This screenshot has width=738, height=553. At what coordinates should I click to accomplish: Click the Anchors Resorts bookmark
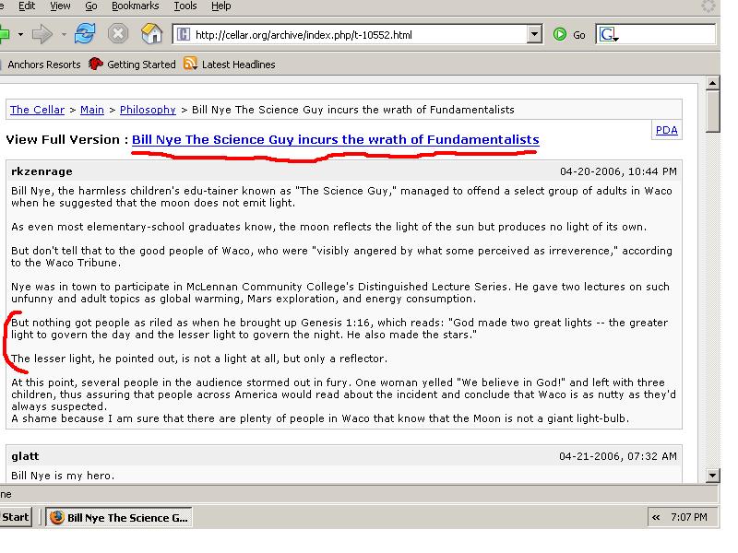[43, 65]
